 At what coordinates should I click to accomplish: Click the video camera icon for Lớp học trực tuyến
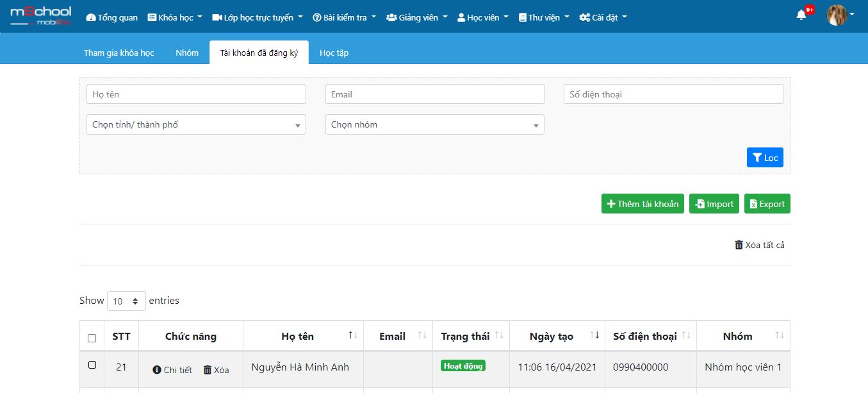217,17
